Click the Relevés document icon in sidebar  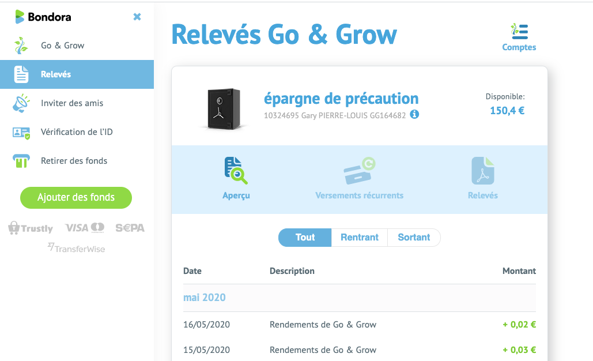coord(21,74)
